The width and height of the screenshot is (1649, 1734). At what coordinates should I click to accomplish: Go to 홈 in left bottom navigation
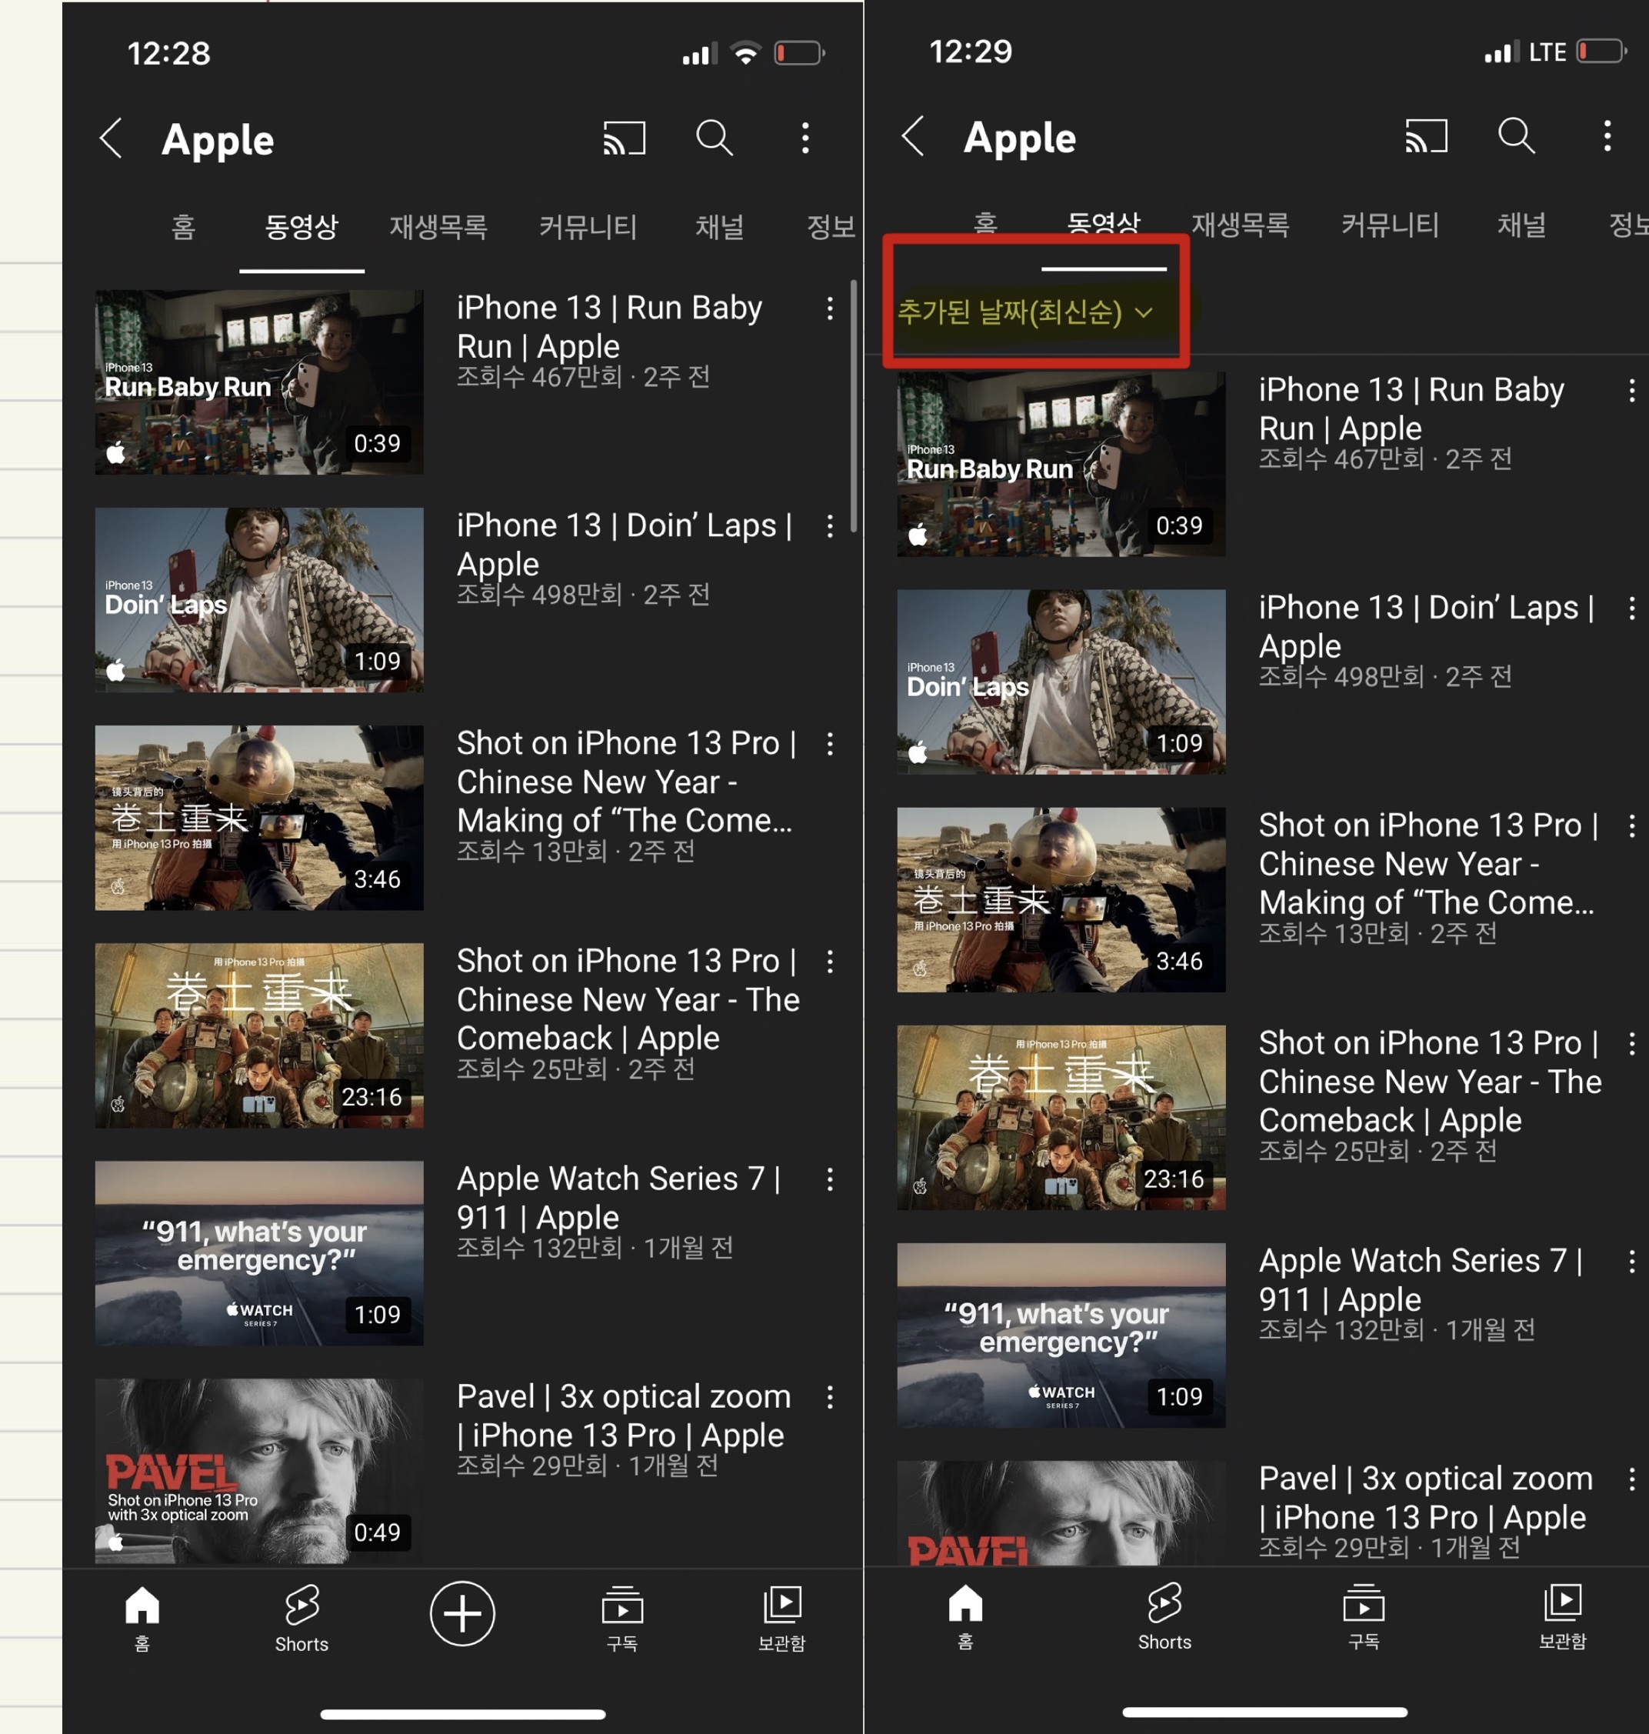coord(142,1618)
